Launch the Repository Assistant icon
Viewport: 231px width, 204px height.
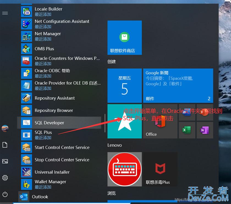(x=26, y=98)
